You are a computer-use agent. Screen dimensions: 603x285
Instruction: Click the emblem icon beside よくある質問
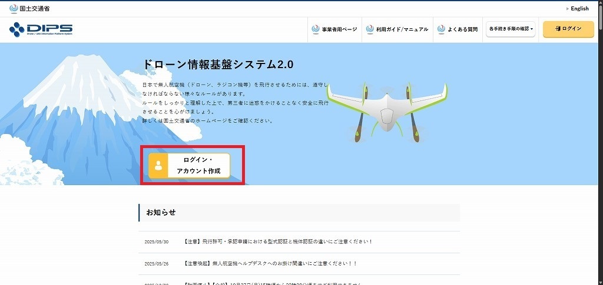coord(441,29)
